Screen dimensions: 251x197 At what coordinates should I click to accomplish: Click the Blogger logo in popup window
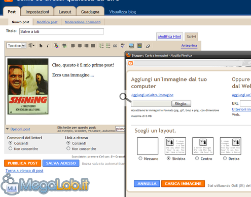click(x=130, y=63)
